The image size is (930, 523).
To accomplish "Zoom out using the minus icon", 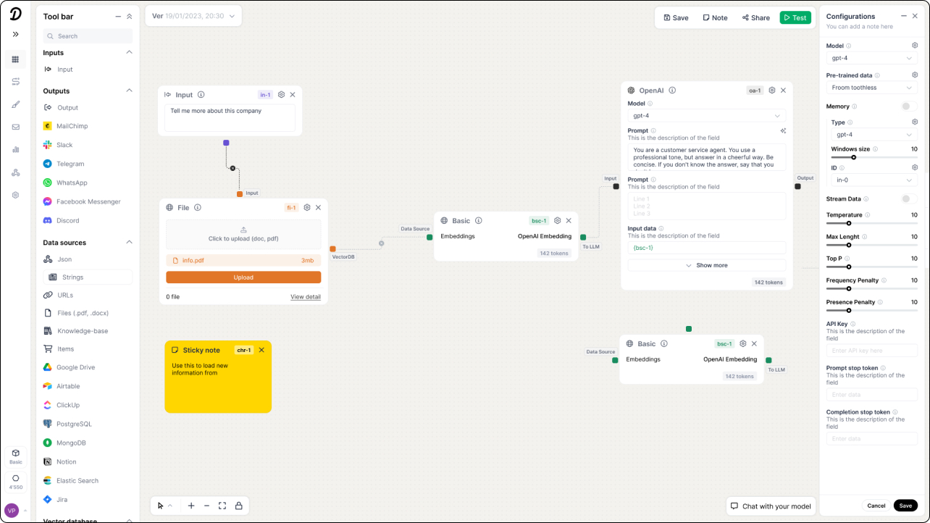I will [x=206, y=506].
